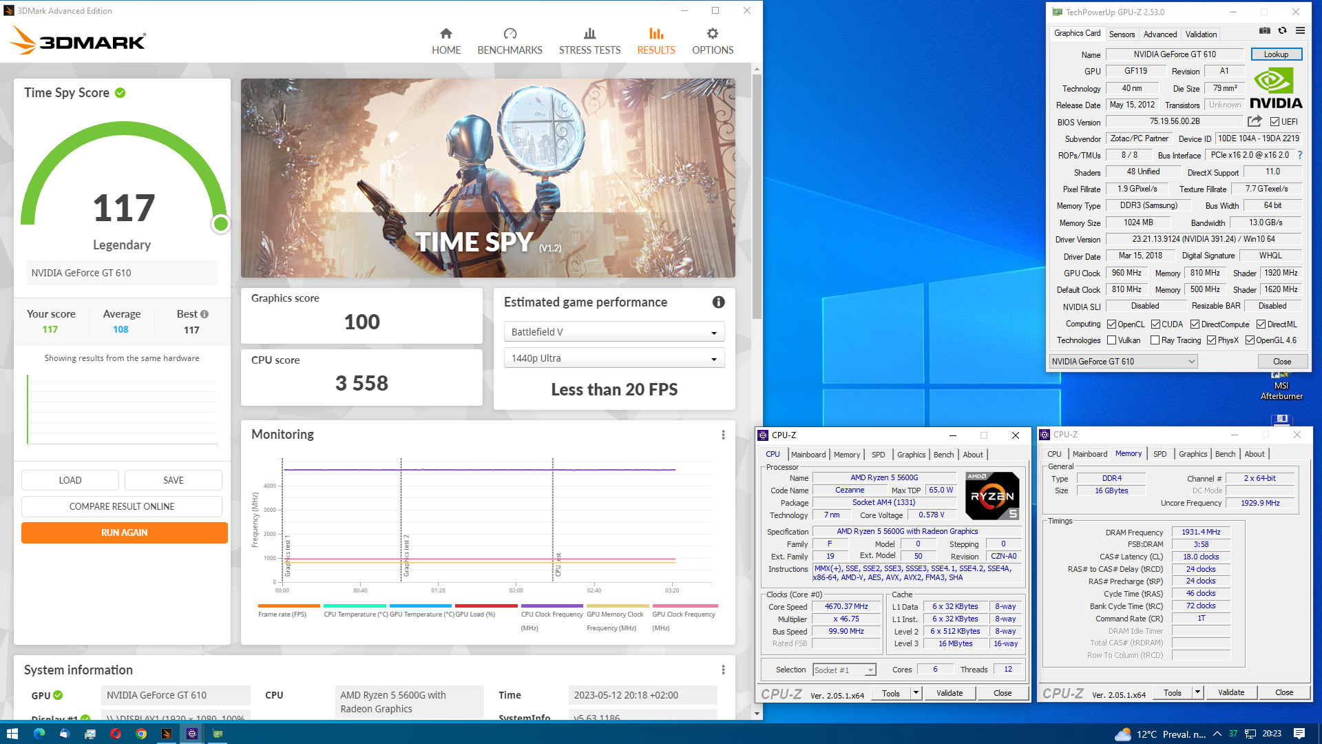The height and width of the screenshot is (744, 1322).
Task: Switch to the Sensors tab in GPU-Z
Action: 1122,34
